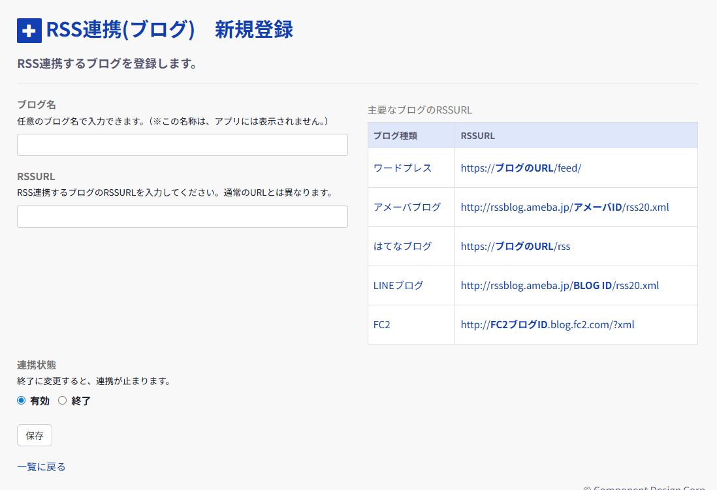Pick the LINEブログ table cell

398,285
